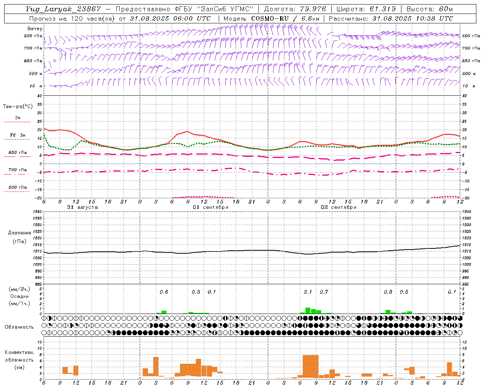The height and width of the screenshot is (386, 482).
Task: Click Рассчитано: 31.08.2025 10:38 UTC text
Action: tap(391, 18)
